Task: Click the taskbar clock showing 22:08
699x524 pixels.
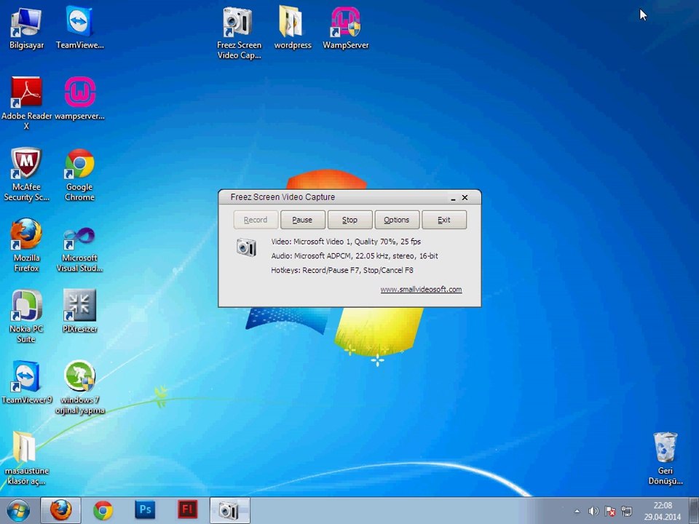Action: point(663,511)
